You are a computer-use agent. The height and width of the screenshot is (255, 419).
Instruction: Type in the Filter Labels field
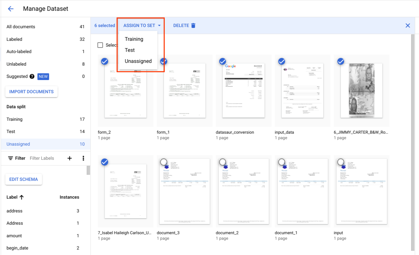[46, 158]
